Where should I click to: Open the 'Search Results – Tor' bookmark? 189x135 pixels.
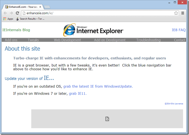30,19
